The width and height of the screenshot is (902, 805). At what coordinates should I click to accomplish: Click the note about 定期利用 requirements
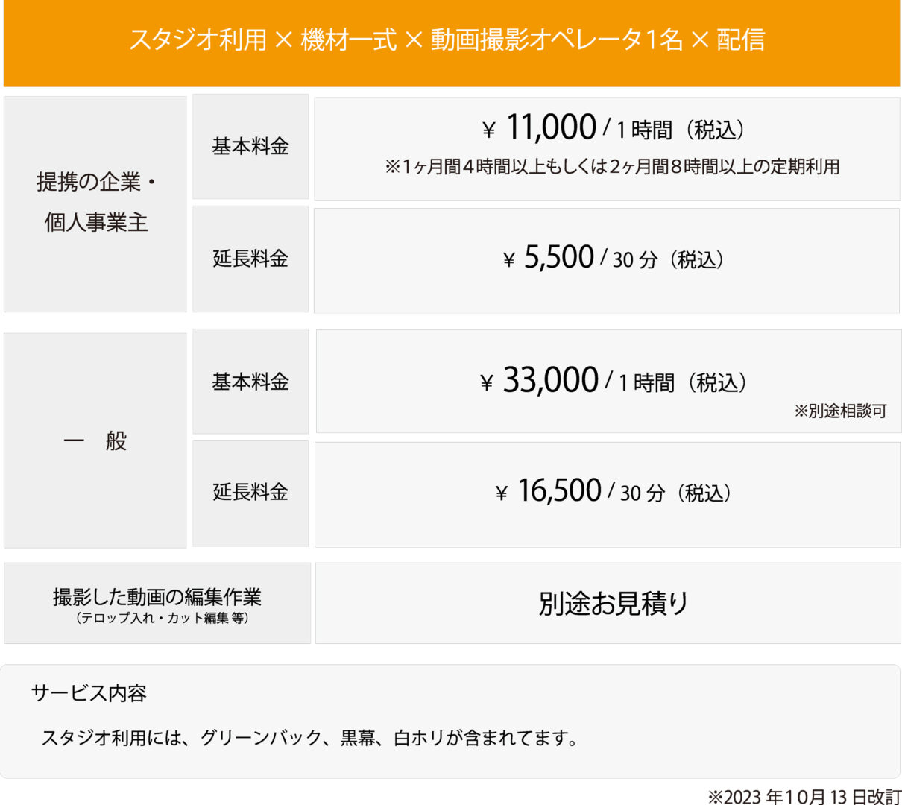point(612,167)
